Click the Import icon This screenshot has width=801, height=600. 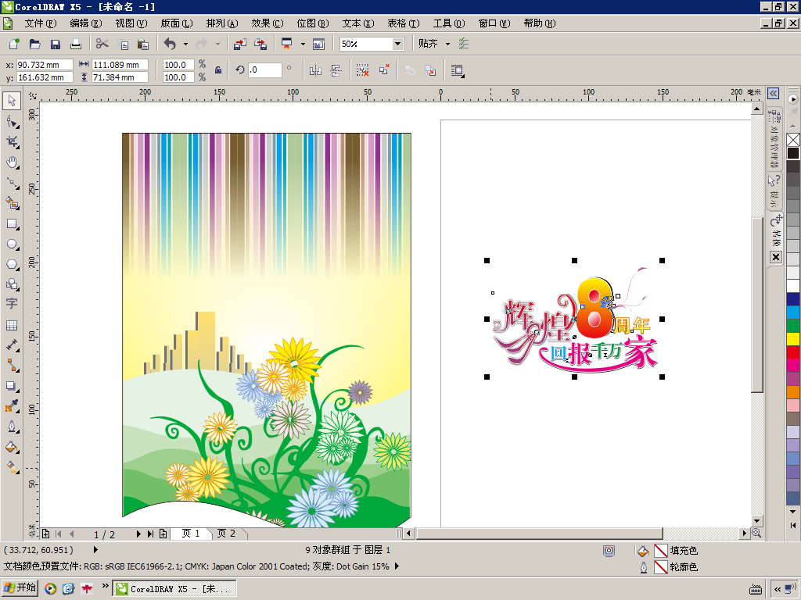[x=240, y=44]
